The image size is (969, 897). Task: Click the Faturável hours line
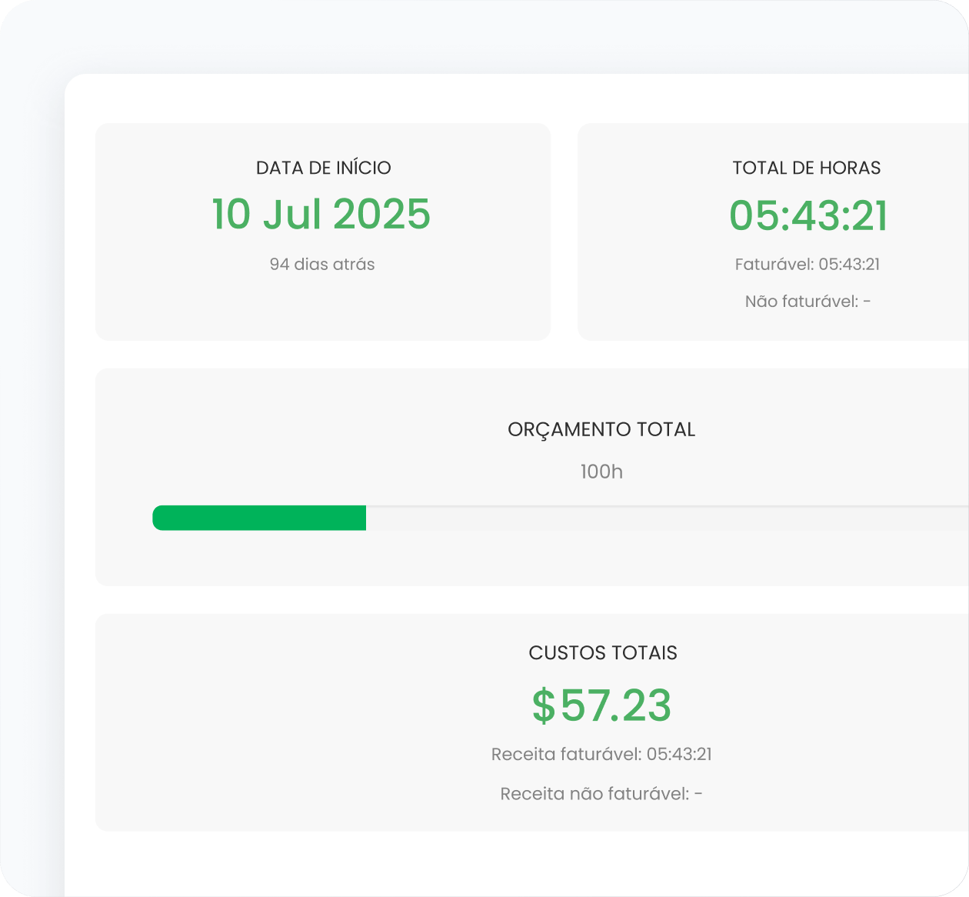[807, 264]
